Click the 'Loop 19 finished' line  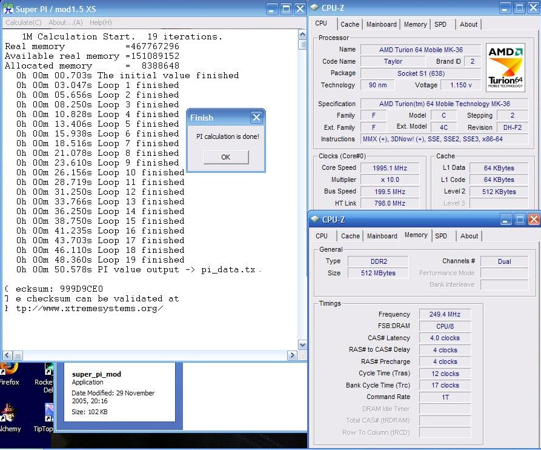pyautogui.click(x=101, y=260)
